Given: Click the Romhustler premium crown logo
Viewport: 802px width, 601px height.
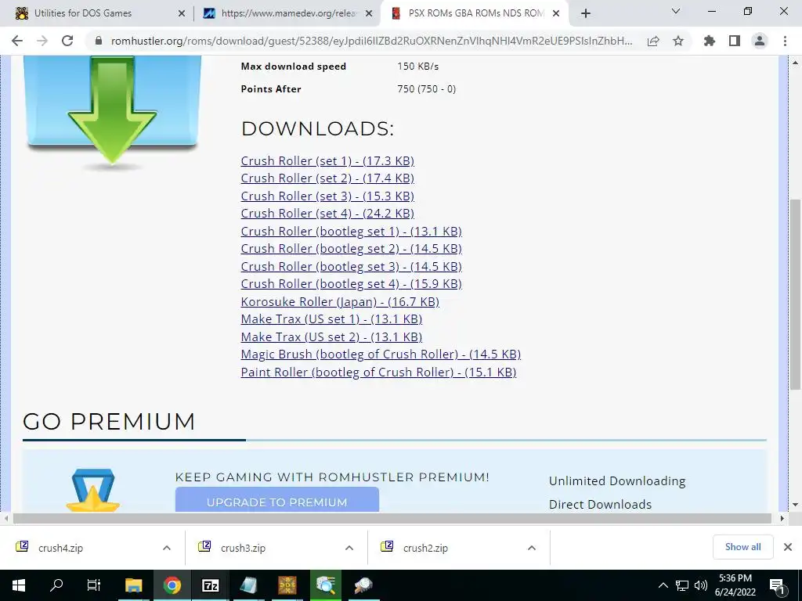Looking at the screenshot, I should coord(93,490).
